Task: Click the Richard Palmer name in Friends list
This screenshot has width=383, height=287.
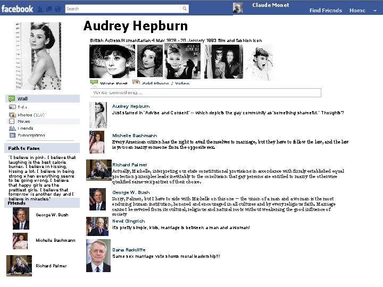Action: [51, 266]
